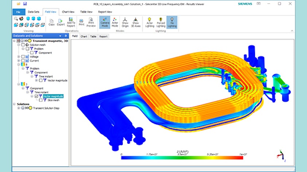Click the '7e+07' legend maximum value
This screenshot has height=172, width=307.
pos(243,154)
